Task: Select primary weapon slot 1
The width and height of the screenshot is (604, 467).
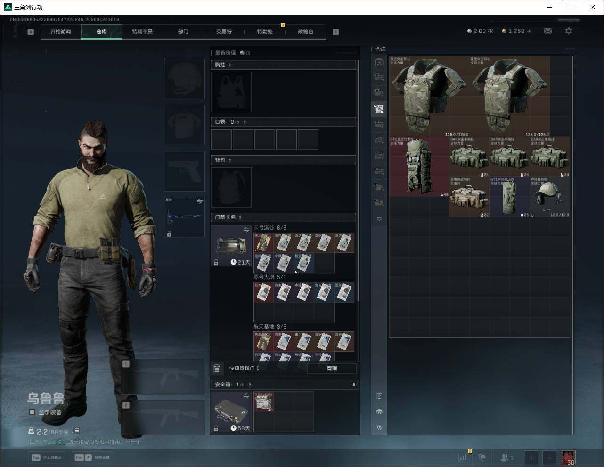Action: (x=163, y=377)
